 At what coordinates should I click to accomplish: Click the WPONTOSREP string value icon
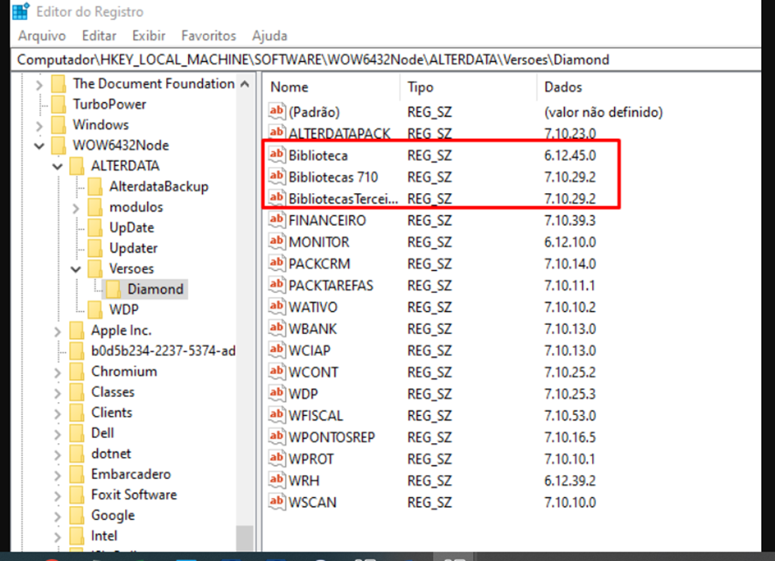point(277,437)
